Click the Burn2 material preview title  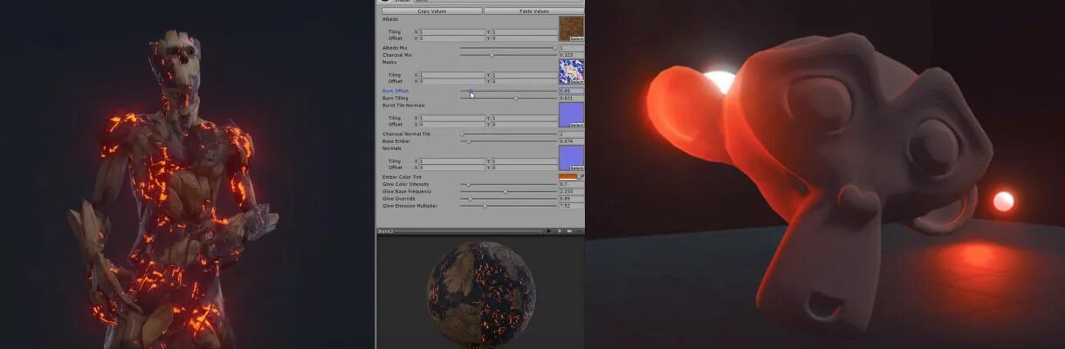tap(386, 231)
